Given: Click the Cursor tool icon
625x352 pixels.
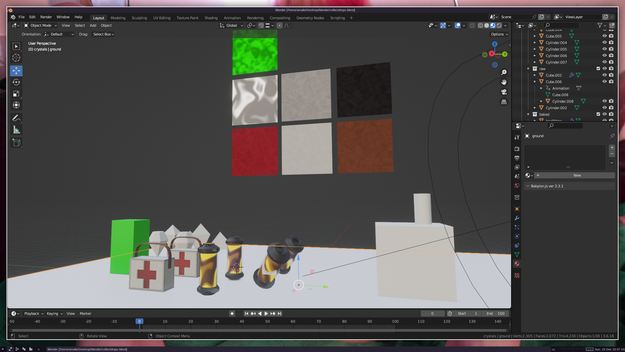Looking at the screenshot, I should click(x=16, y=58).
